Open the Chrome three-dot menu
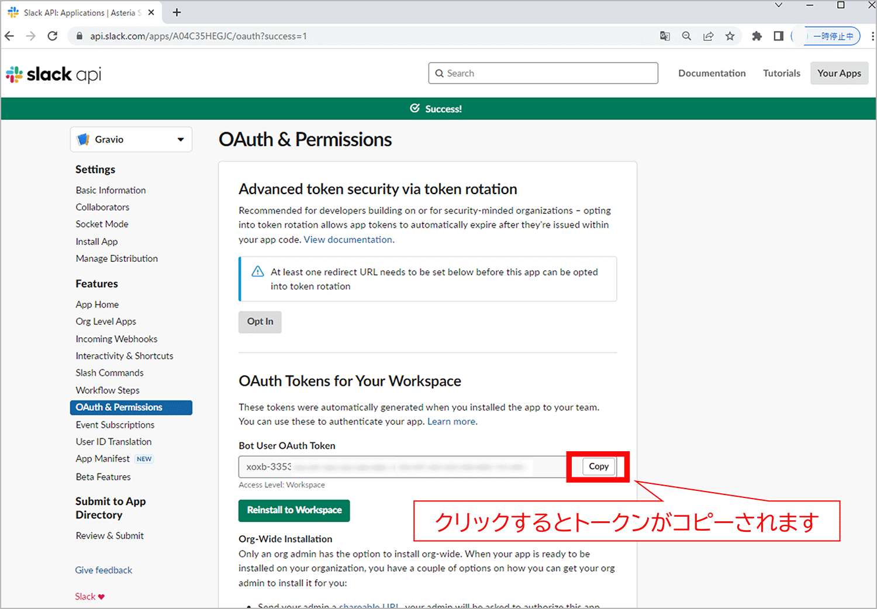This screenshot has width=877, height=609. coord(872,36)
